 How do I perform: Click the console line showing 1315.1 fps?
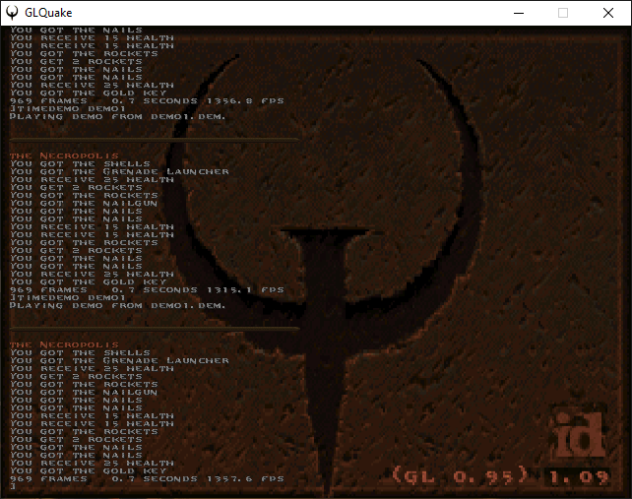pos(147,289)
